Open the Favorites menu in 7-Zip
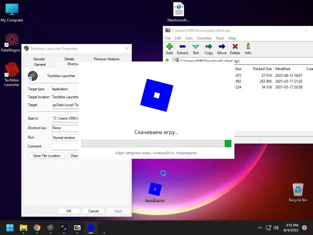The image size is (313, 235). tap(204, 38)
